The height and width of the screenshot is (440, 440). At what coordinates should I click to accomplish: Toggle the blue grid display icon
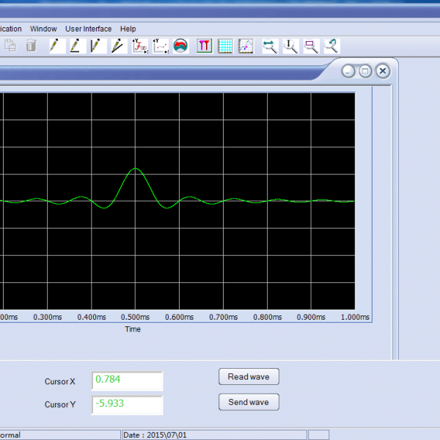tap(225, 45)
